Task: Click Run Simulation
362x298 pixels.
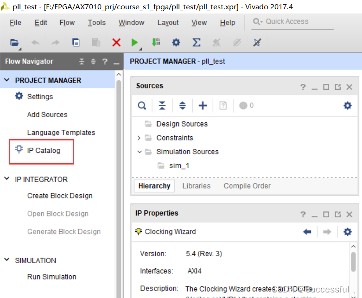Action: pyautogui.click(x=52, y=277)
